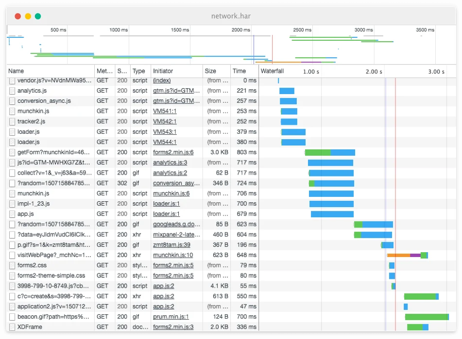Sort by the Initiator column header
The height and width of the screenshot is (339, 462).
point(177,71)
